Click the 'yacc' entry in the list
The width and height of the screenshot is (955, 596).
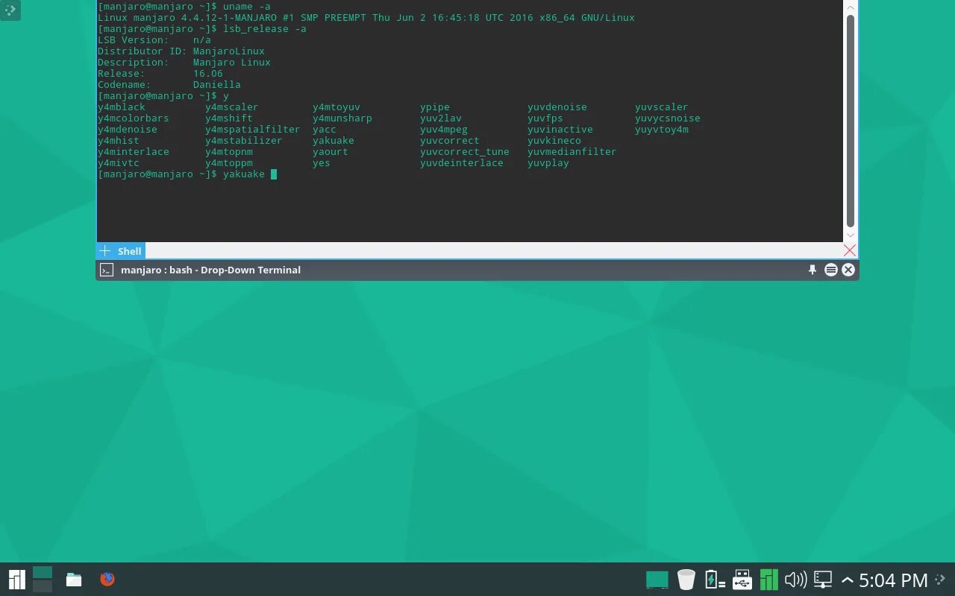click(x=325, y=130)
